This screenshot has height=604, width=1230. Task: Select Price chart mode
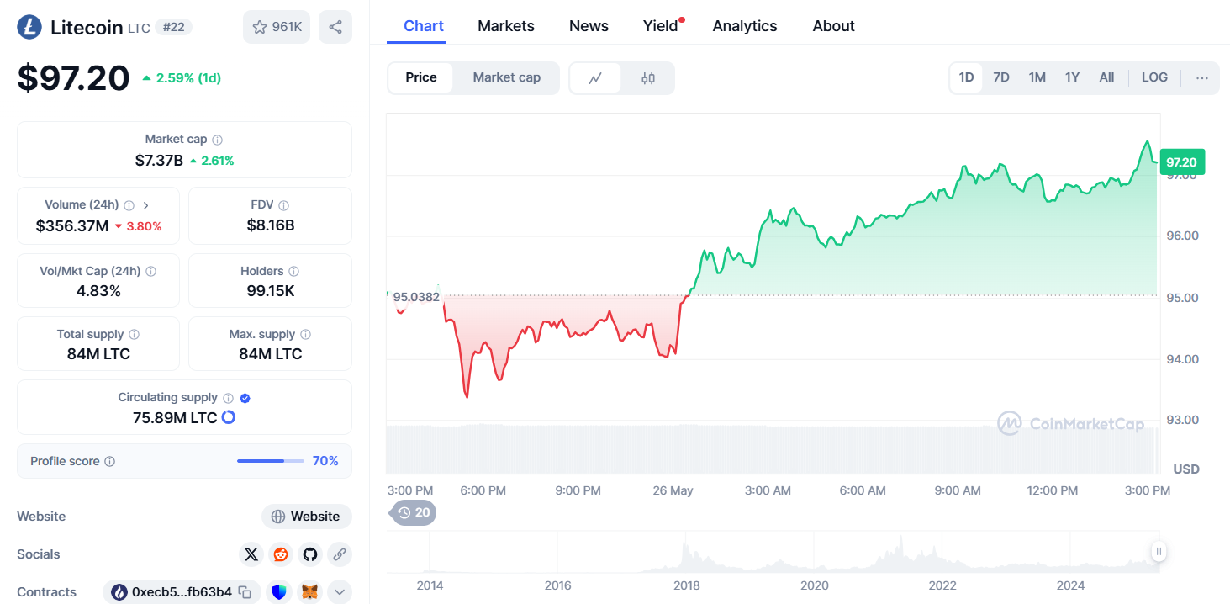421,77
